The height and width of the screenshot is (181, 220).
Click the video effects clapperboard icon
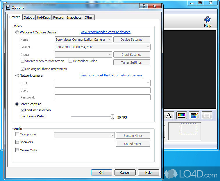194,115
